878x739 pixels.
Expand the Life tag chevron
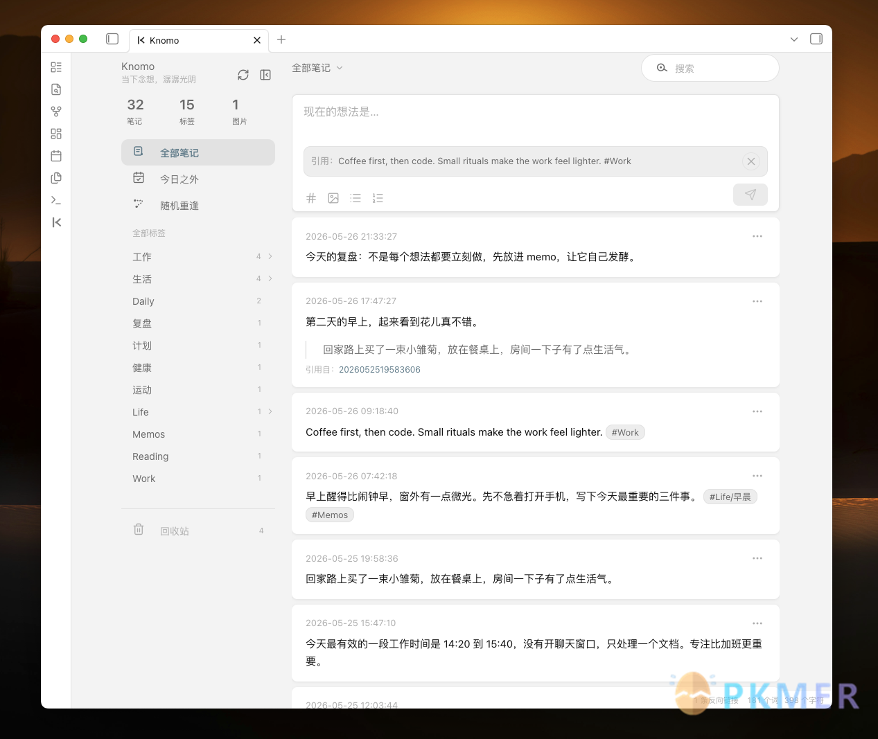(x=270, y=411)
